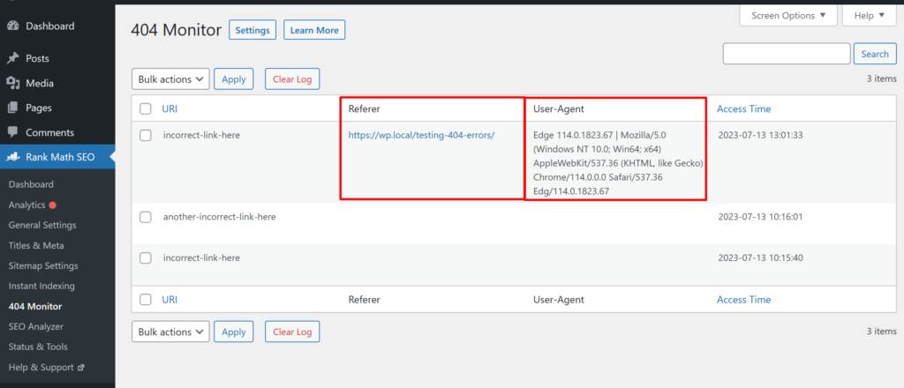The height and width of the screenshot is (388, 904).
Task: Open Sitemap Settings submenu item
Action: point(43,266)
